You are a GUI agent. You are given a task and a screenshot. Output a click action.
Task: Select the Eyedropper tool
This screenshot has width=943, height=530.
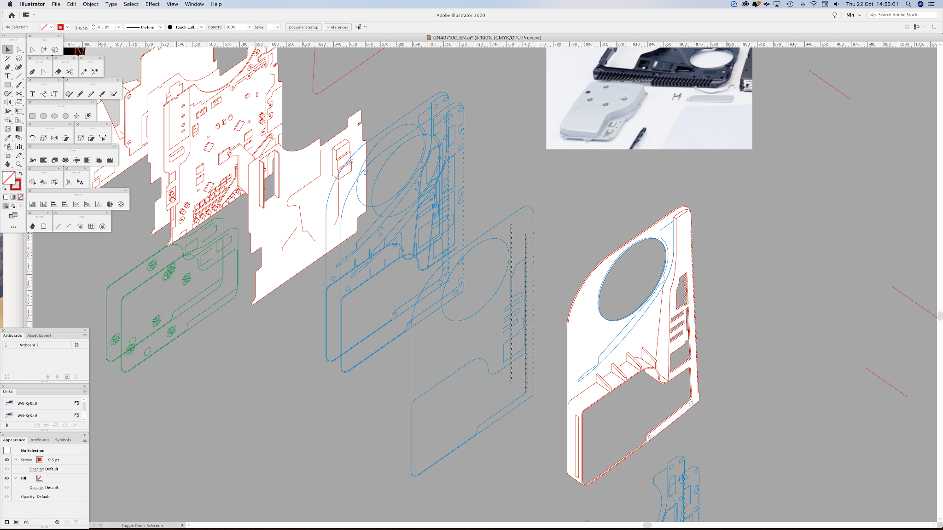tap(7, 138)
